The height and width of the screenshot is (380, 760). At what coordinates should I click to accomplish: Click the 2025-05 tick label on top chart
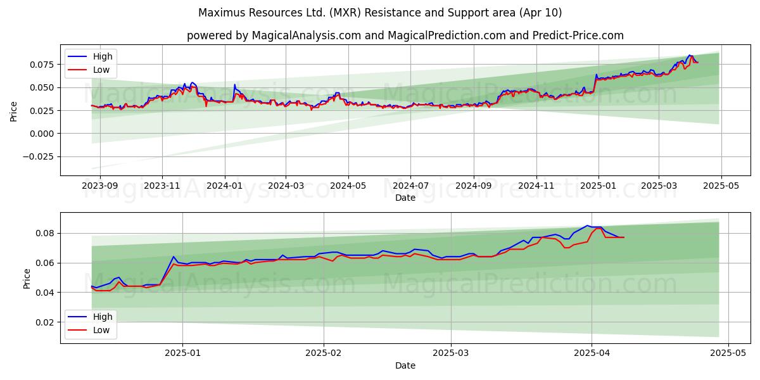click(x=720, y=186)
